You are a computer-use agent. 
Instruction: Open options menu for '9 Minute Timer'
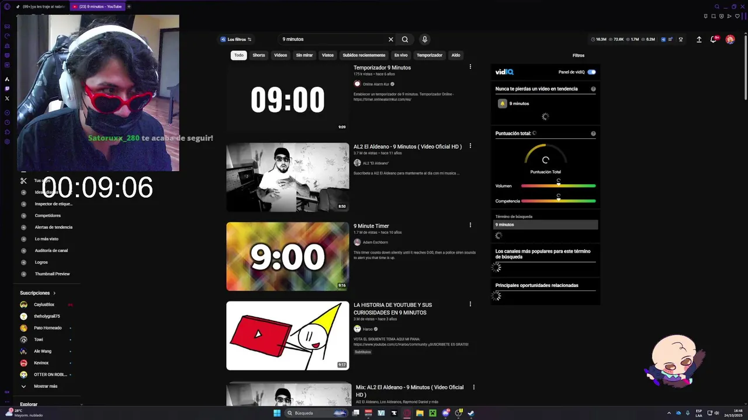(x=470, y=225)
